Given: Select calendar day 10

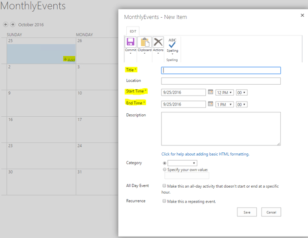Looking at the screenshot, I should coord(80,93).
